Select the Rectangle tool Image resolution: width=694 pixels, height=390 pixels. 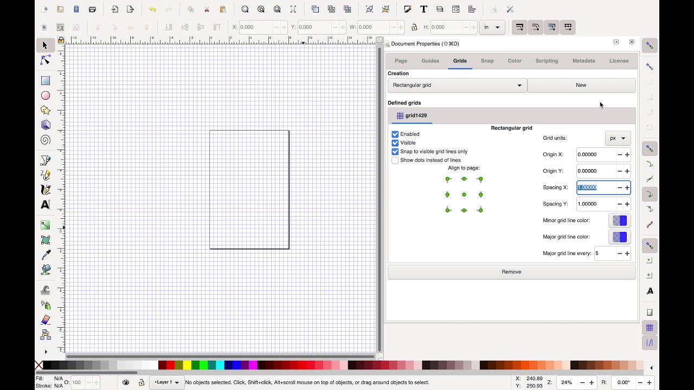pyautogui.click(x=46, y=81)
